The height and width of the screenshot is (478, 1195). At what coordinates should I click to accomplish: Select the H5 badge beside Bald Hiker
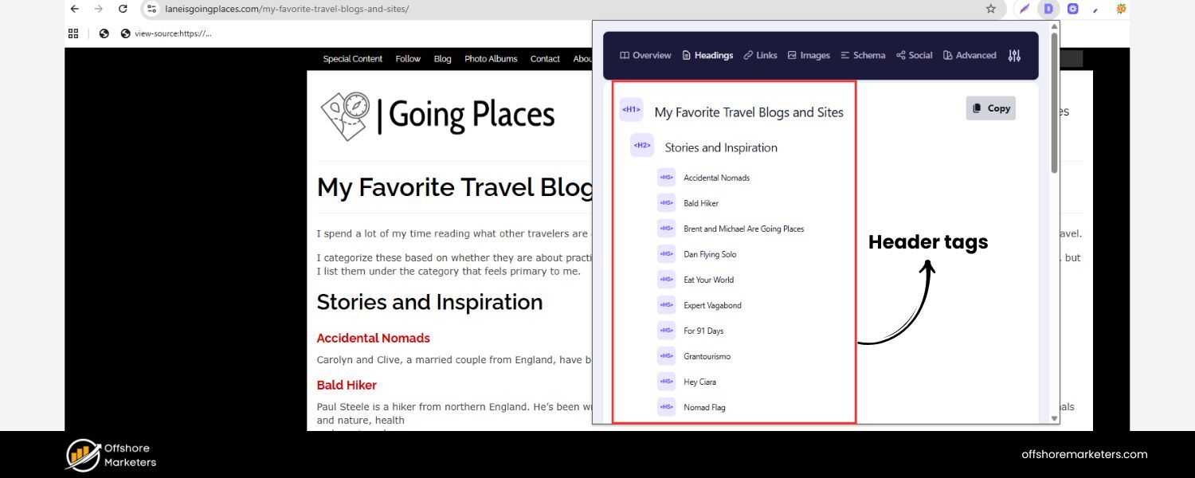(666, 202)
